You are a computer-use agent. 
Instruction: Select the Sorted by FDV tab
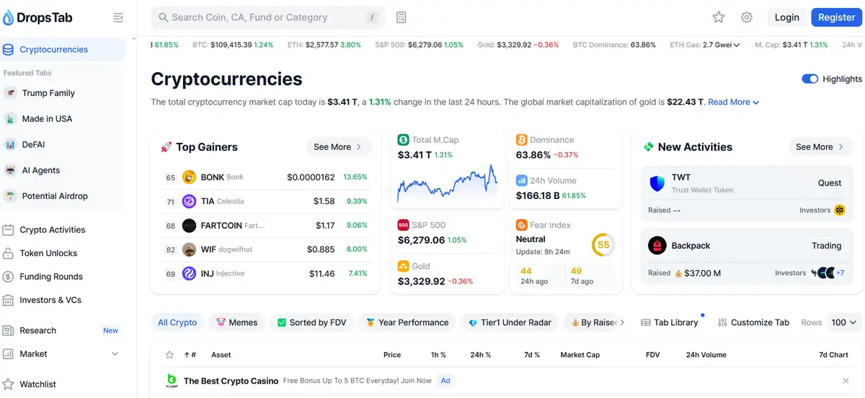pyautogui.click(x=311, y=322)
